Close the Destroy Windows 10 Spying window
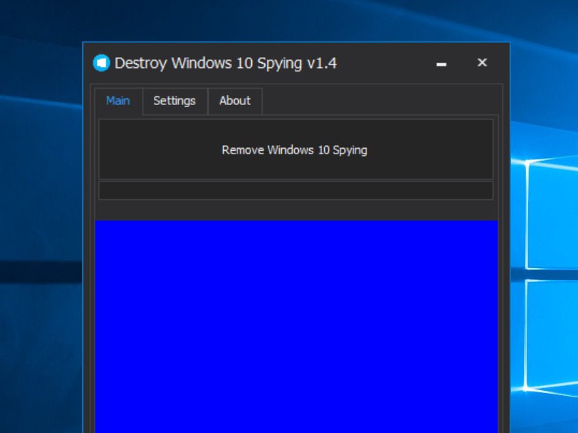This screenshot has width=578, height=433. (x=482, y=63)
